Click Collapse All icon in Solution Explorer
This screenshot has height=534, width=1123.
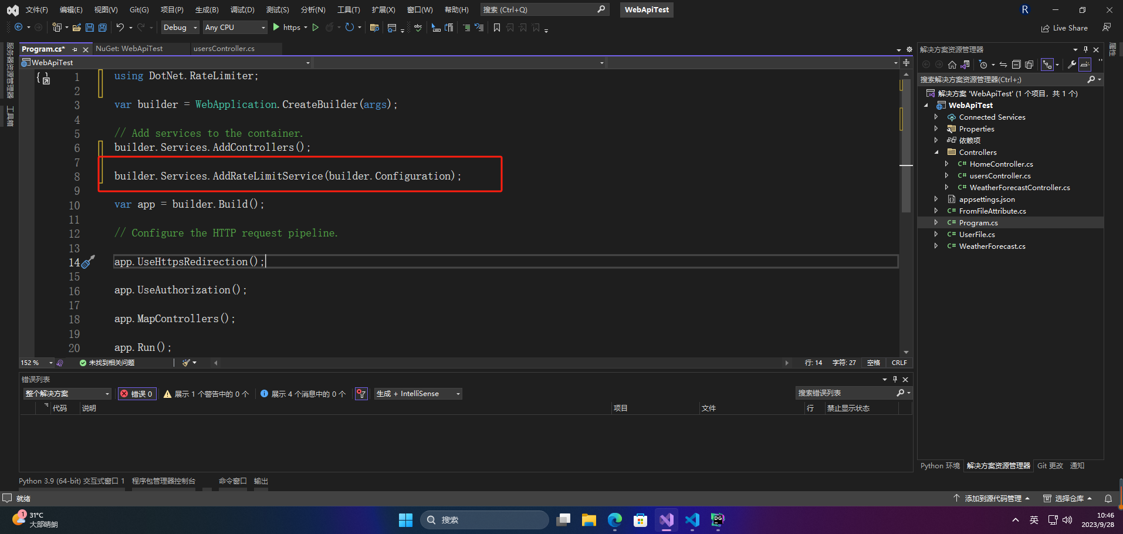1016,65
